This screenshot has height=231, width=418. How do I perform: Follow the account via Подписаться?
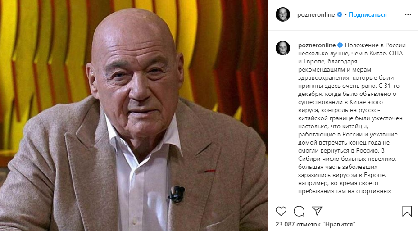[368, 15]
